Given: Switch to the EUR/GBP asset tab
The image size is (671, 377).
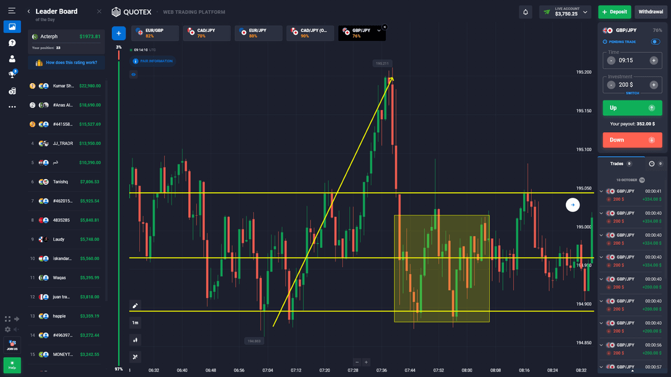Looking at the screenshot, I should (155, 33).
